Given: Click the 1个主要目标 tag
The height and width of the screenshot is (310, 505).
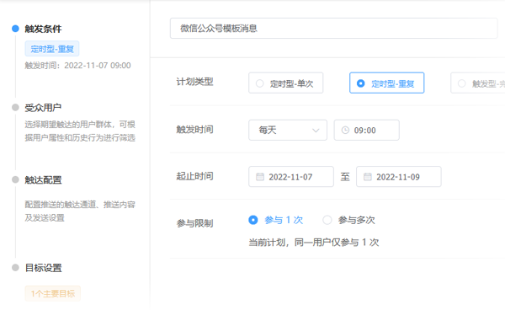Looking at the screenshot, I should pyautogui.click(x=53, y=293).
